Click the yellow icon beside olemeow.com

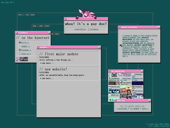[x=133, y=74]
